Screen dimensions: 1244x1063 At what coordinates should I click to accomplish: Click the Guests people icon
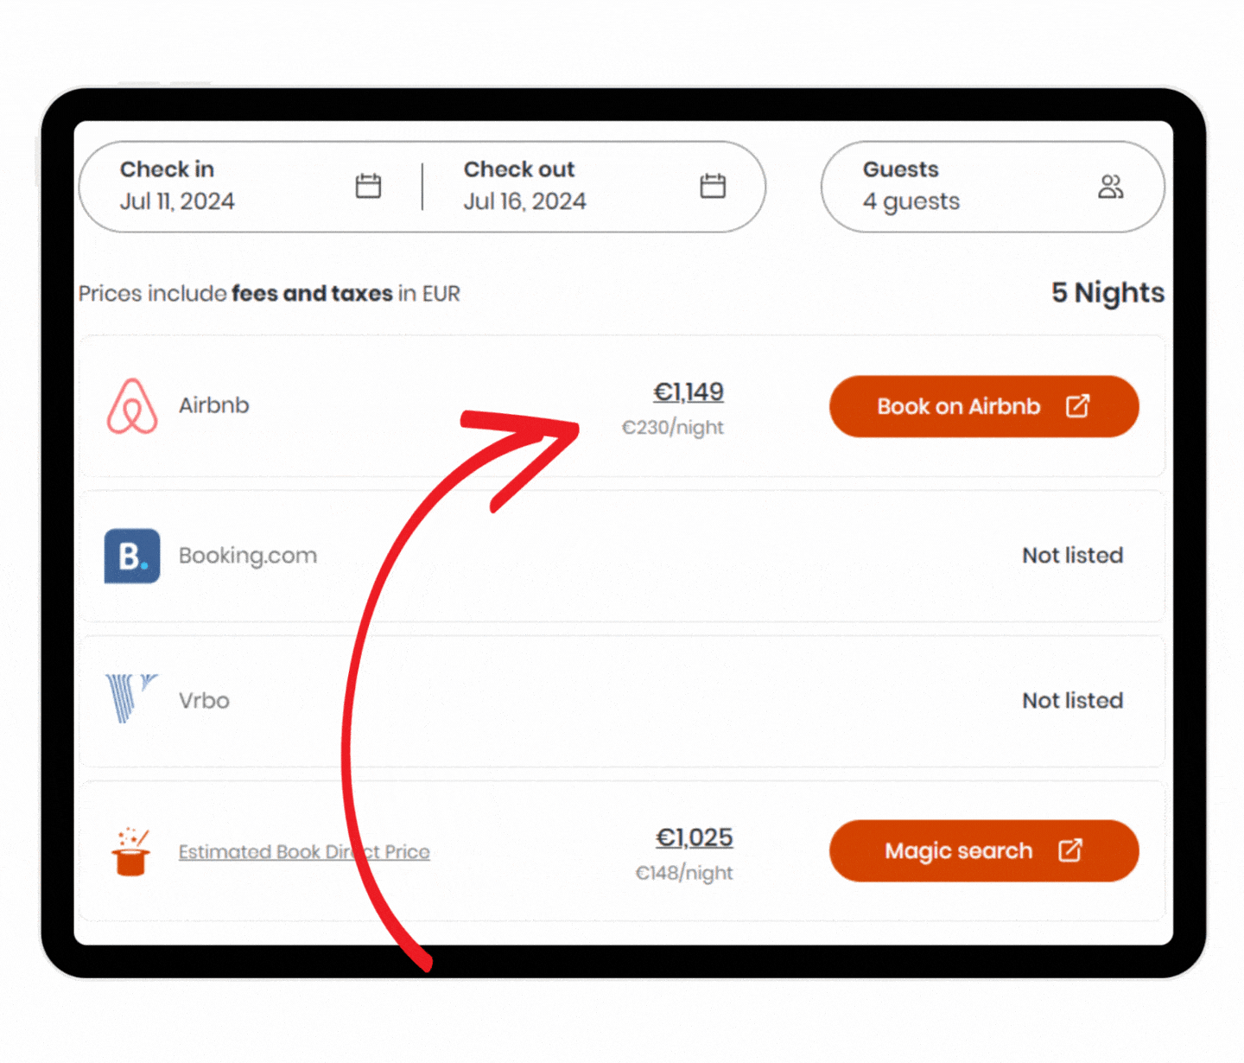(1111, 187)
